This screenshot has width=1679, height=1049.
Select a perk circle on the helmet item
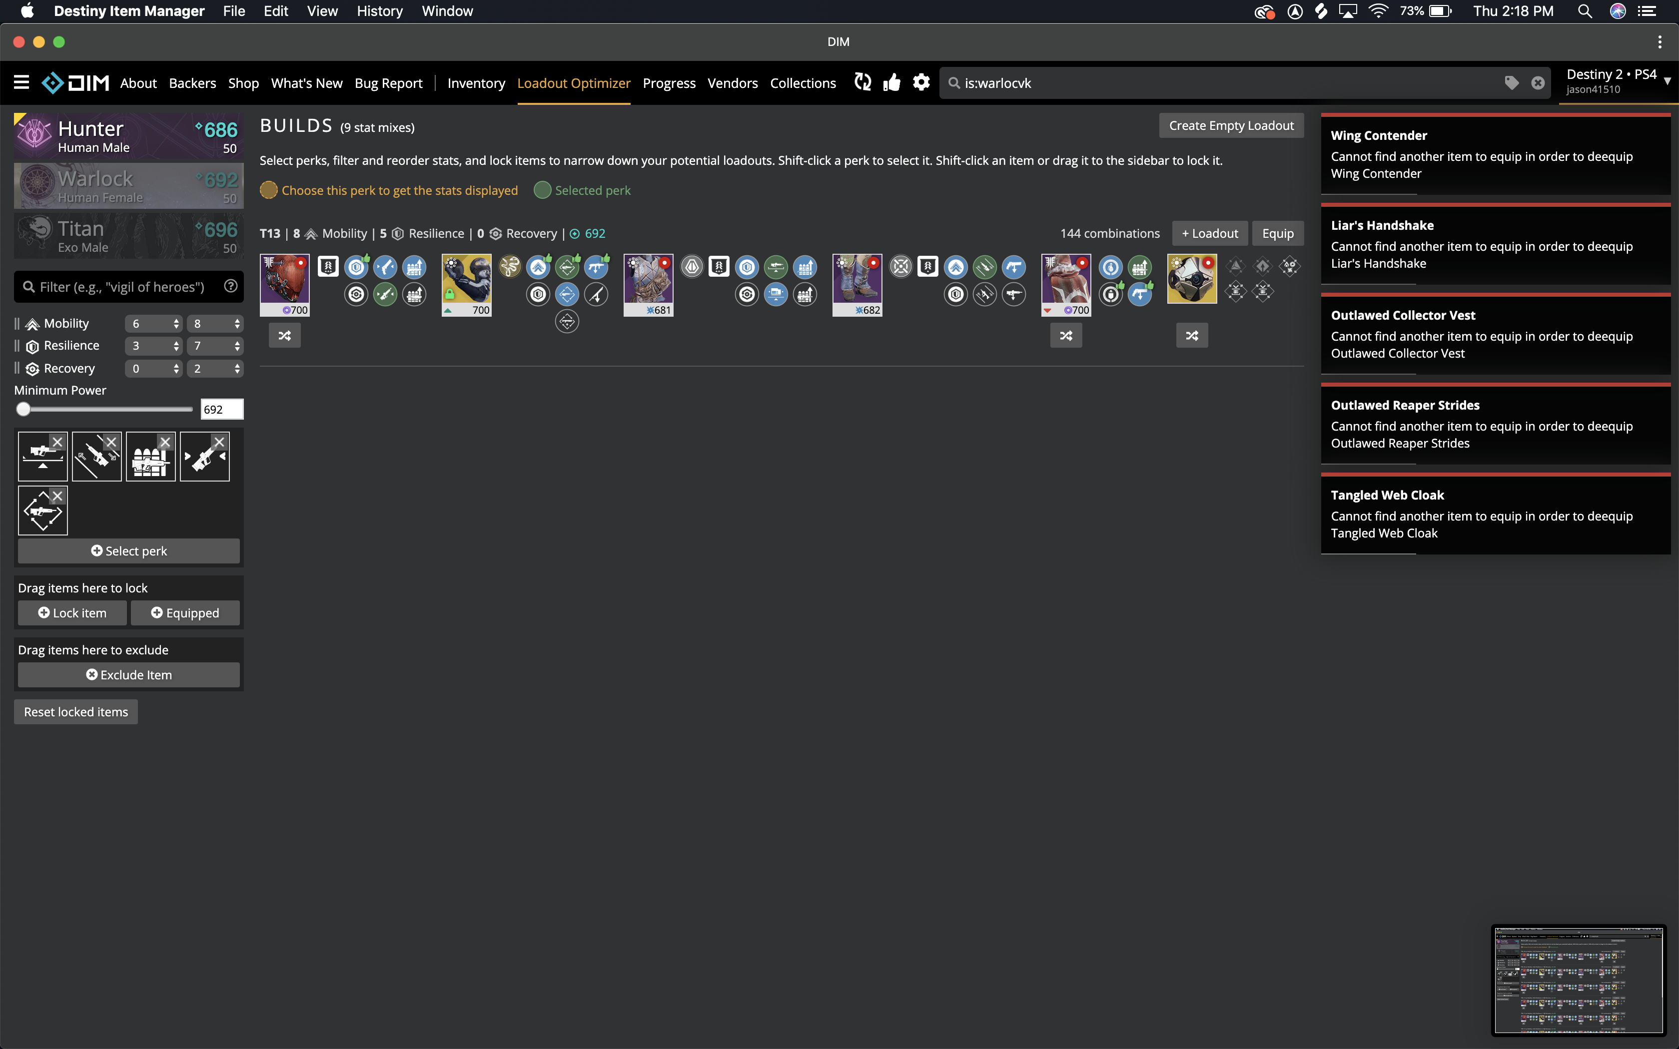pyautogui.click(x=356, y=267)
